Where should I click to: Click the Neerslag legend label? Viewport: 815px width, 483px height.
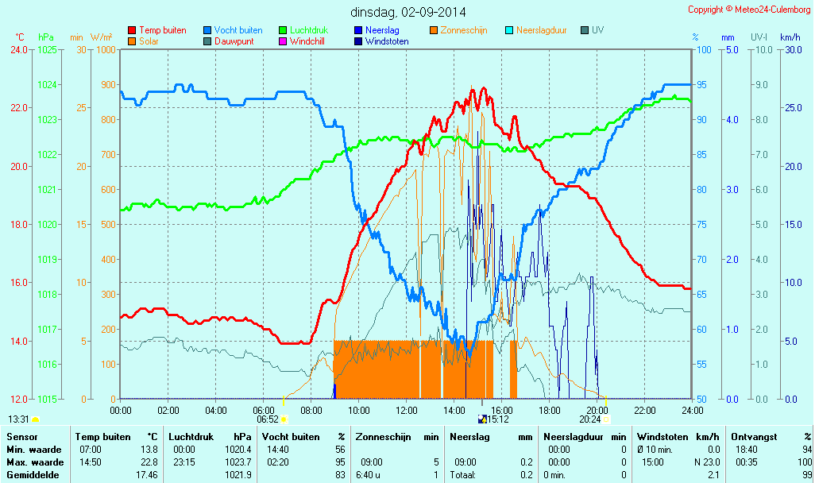(x=382, y=30)
